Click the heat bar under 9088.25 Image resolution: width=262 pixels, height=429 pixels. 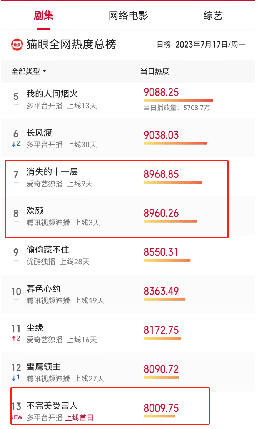click(x=178, y=101)
